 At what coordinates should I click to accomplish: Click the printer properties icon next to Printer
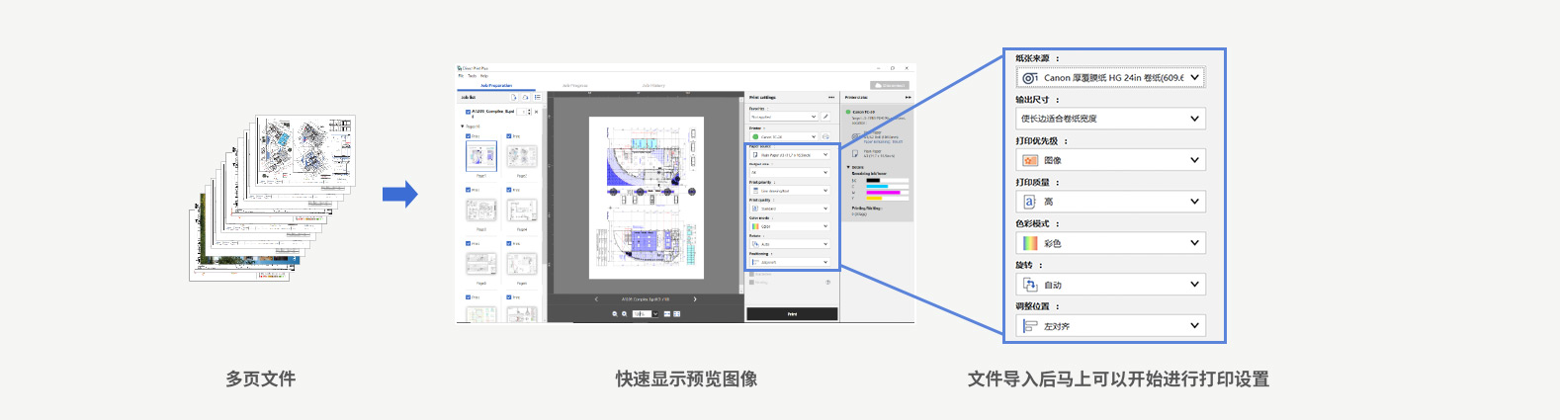point(826,136)
